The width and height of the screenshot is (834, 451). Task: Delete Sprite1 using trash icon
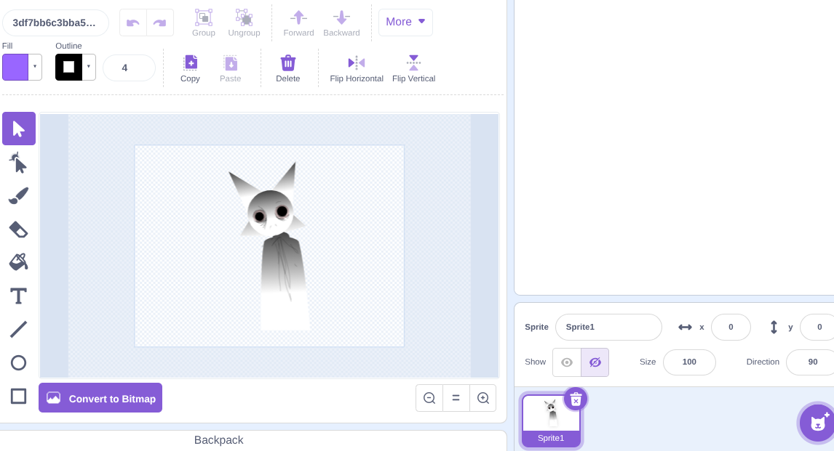576,400
